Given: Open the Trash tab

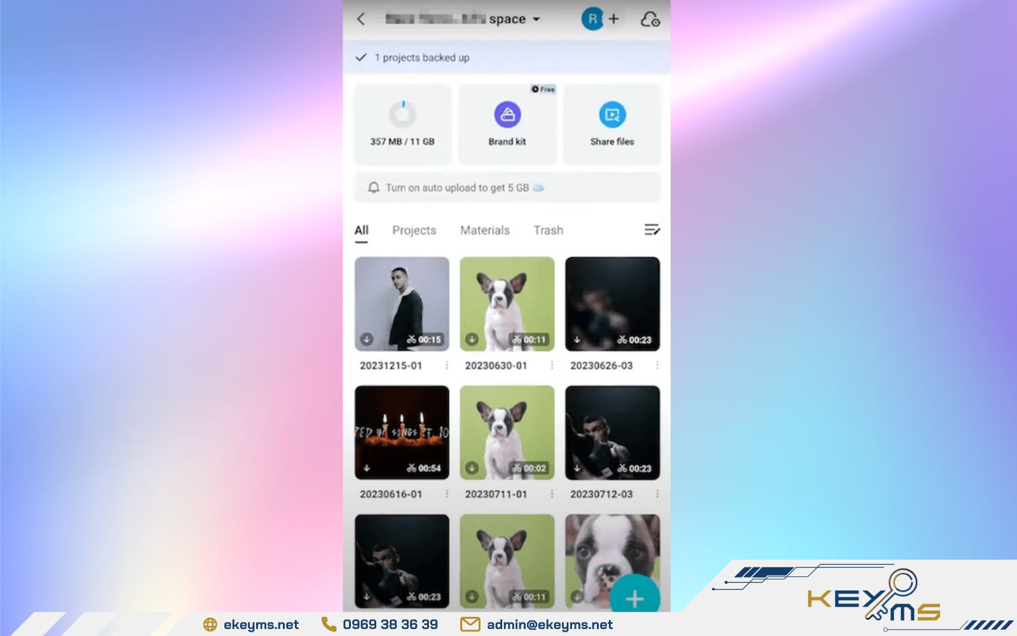Looking at the screenshot, I should pos(547,230).
